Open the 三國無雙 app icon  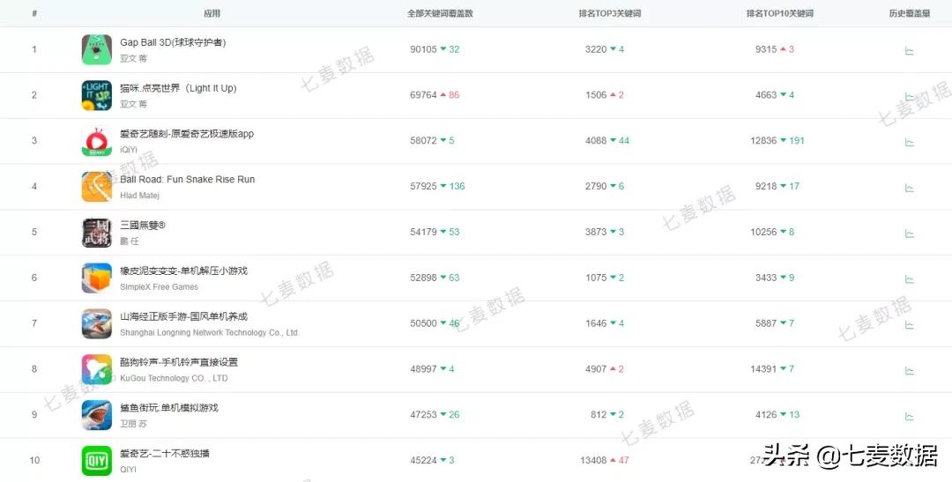(x=97, y=233)
